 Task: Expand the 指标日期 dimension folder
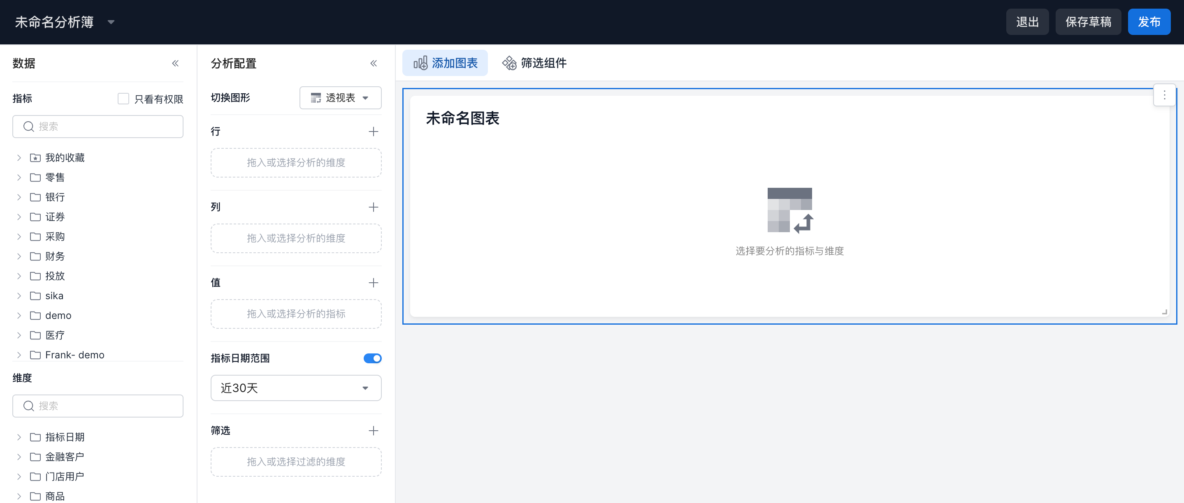[19, 437]
